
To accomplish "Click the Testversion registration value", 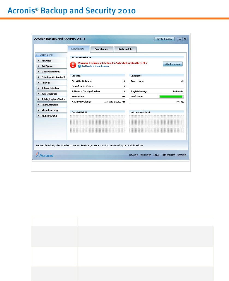I will [x=179, y=91].
